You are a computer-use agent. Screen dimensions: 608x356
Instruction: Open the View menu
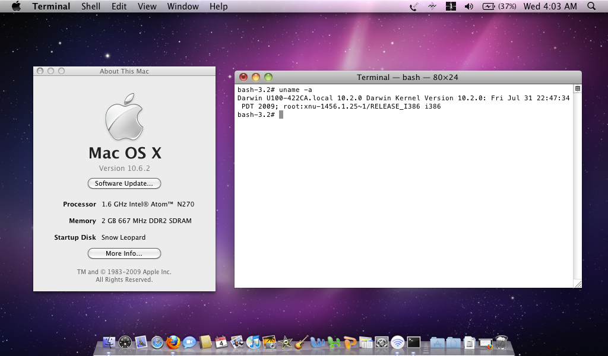coord(147,6)
